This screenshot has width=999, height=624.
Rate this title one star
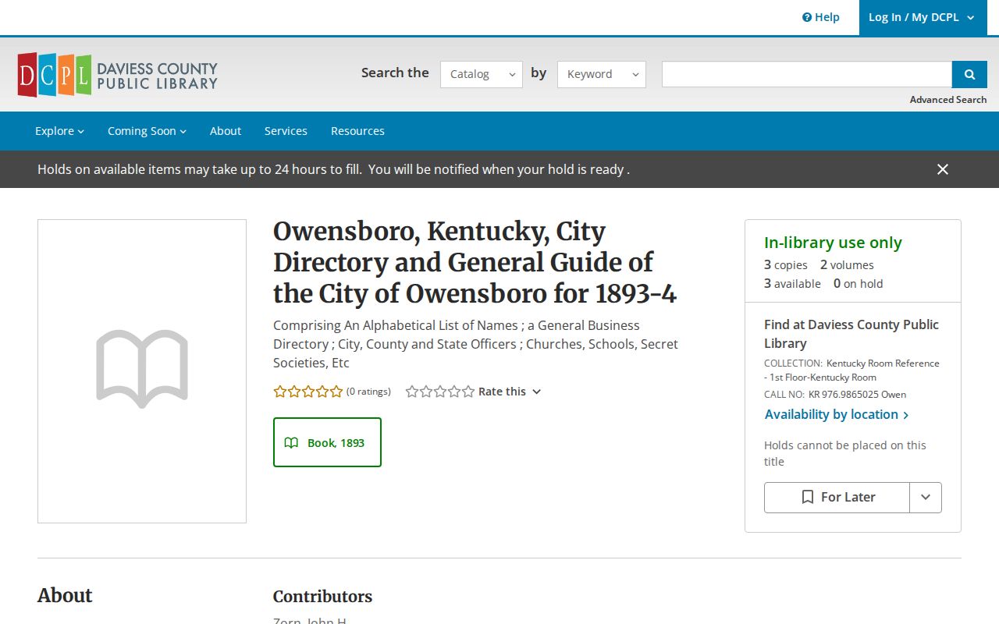coord(413,392)
